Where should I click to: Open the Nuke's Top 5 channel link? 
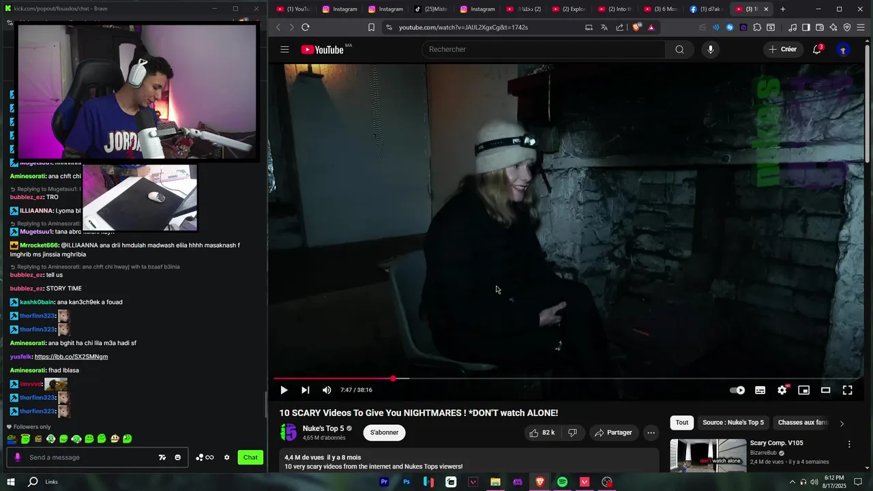(x=323, y=428)
